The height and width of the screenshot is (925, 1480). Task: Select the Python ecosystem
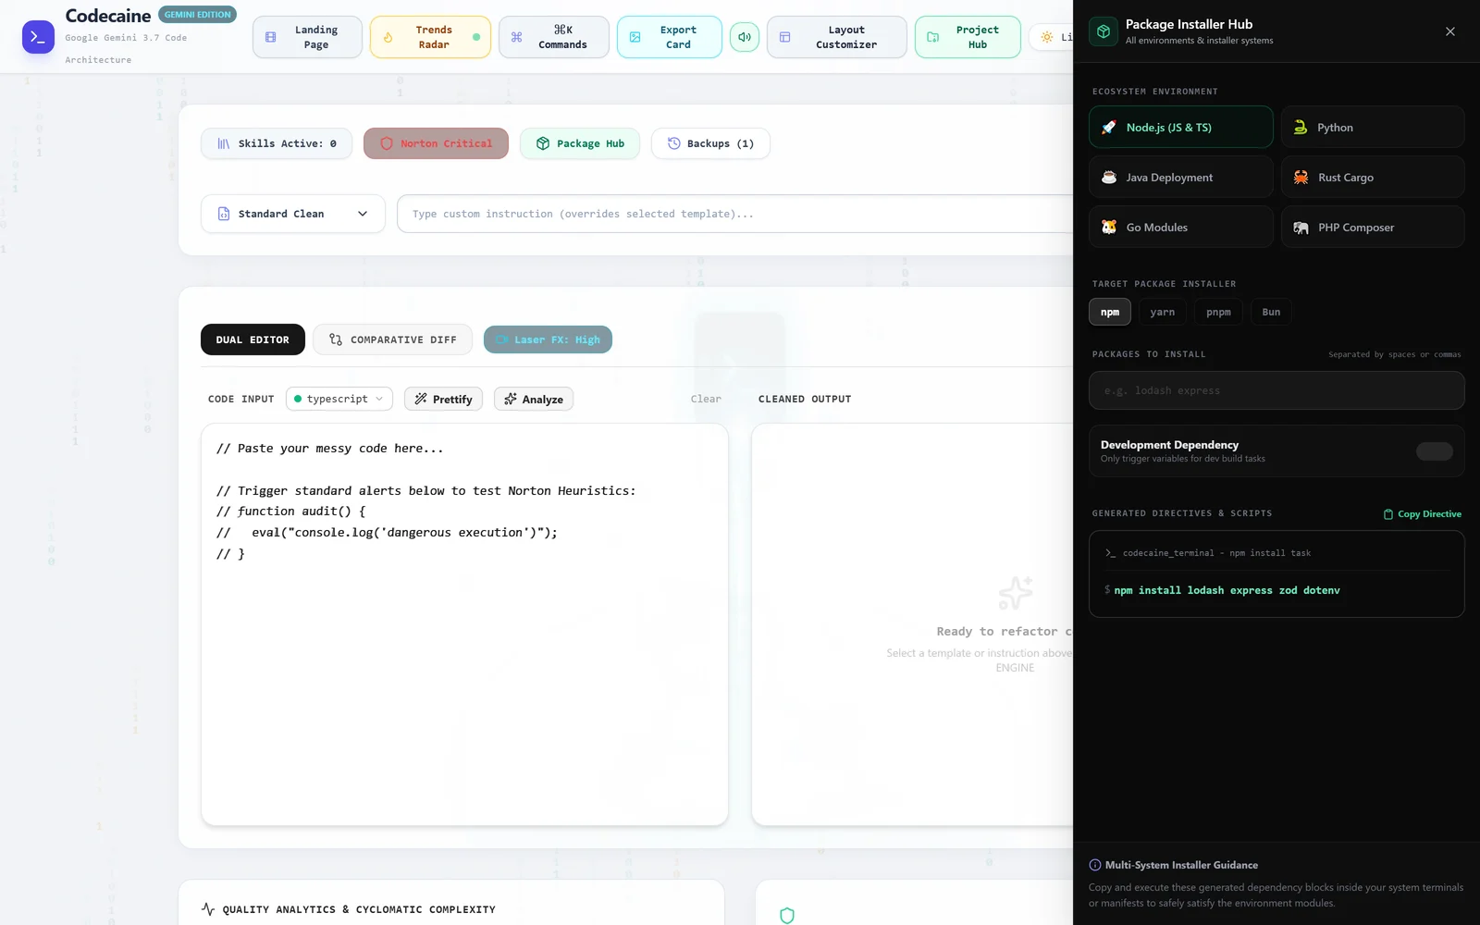1373,127
